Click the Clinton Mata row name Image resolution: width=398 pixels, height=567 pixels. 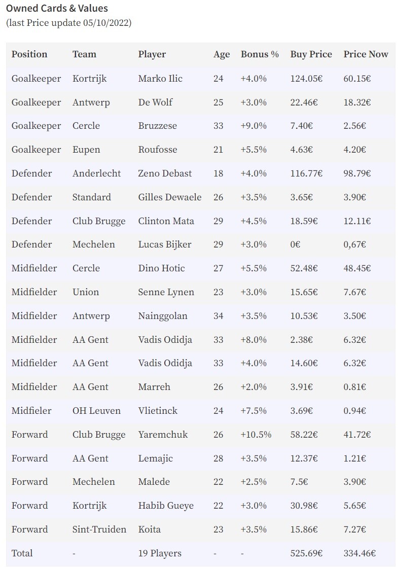[166, 221]
